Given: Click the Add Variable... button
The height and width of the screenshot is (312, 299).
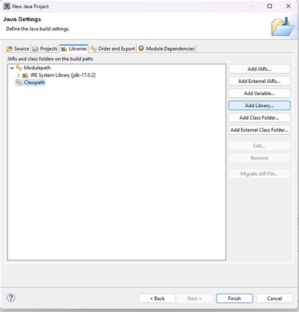Looking at the screenshot, I should point(259,93).
